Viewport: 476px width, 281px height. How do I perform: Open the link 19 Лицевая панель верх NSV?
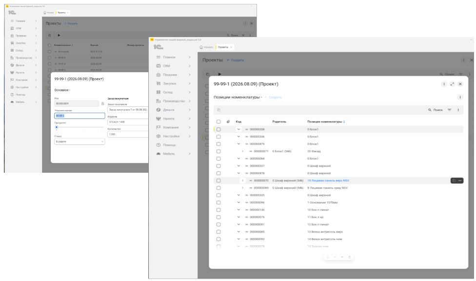tap(328, 181)
